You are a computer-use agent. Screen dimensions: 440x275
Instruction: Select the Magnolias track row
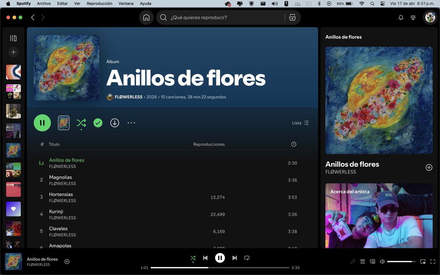(172, 180)
